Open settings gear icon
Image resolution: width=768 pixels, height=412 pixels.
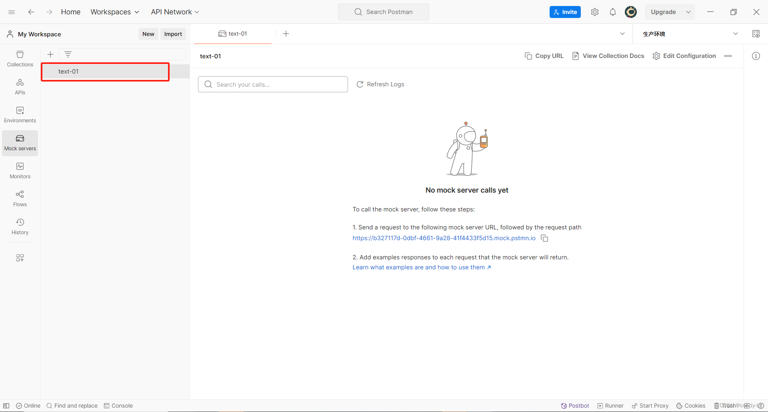point(595,12)
